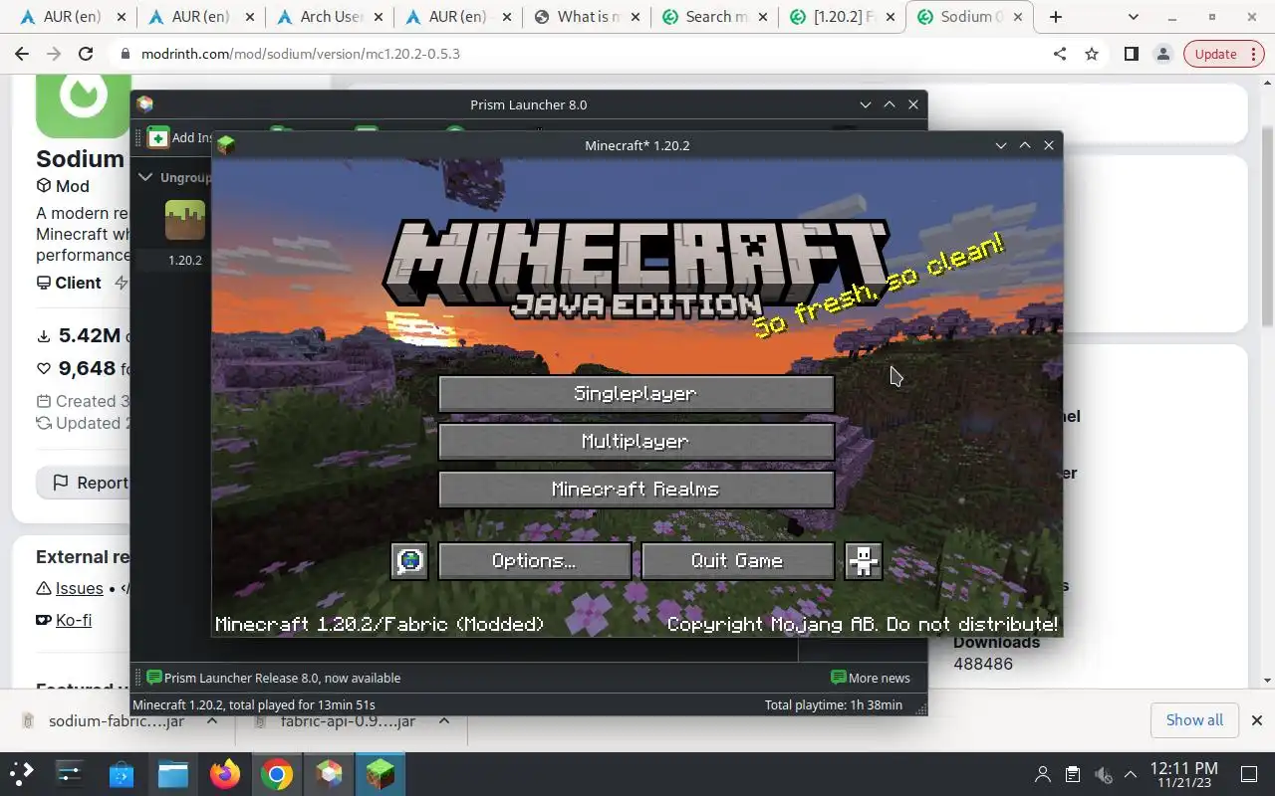Switch to 'Search m' Modrinth tab
Screen dimensions: 1275x796
(x=715, y=17)
